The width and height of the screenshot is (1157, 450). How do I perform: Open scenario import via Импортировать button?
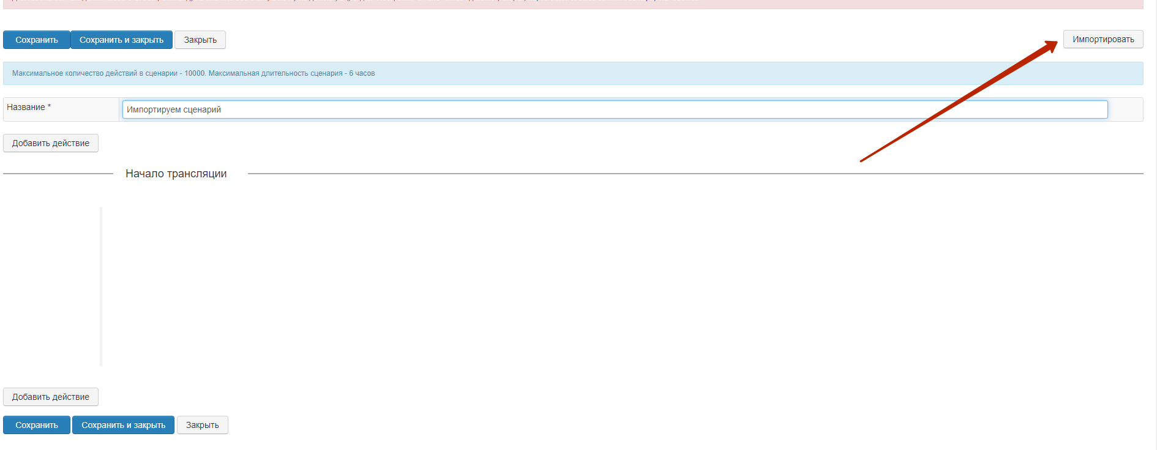[x=1103, y=39]
